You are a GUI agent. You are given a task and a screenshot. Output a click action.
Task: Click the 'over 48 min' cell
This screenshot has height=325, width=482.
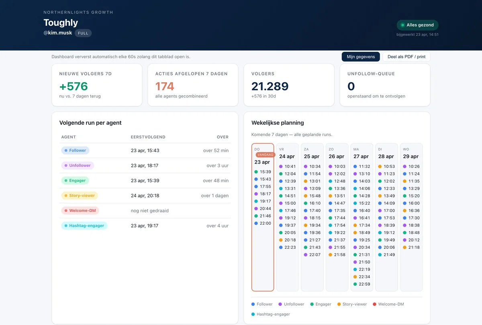pyautogui.click(x=216, y=181)
